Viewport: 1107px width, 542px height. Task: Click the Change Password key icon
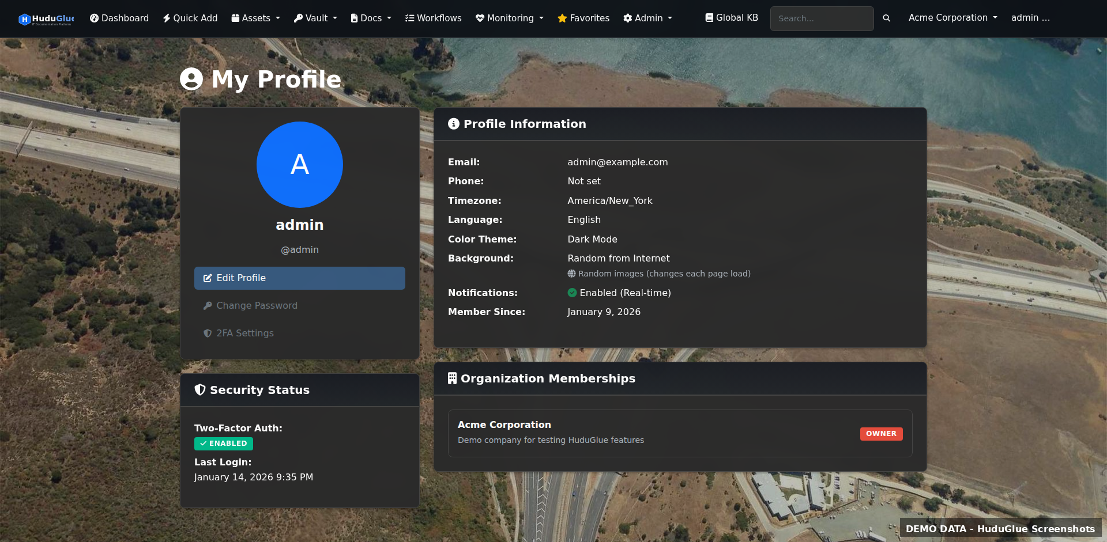click(x=208, y=306)
